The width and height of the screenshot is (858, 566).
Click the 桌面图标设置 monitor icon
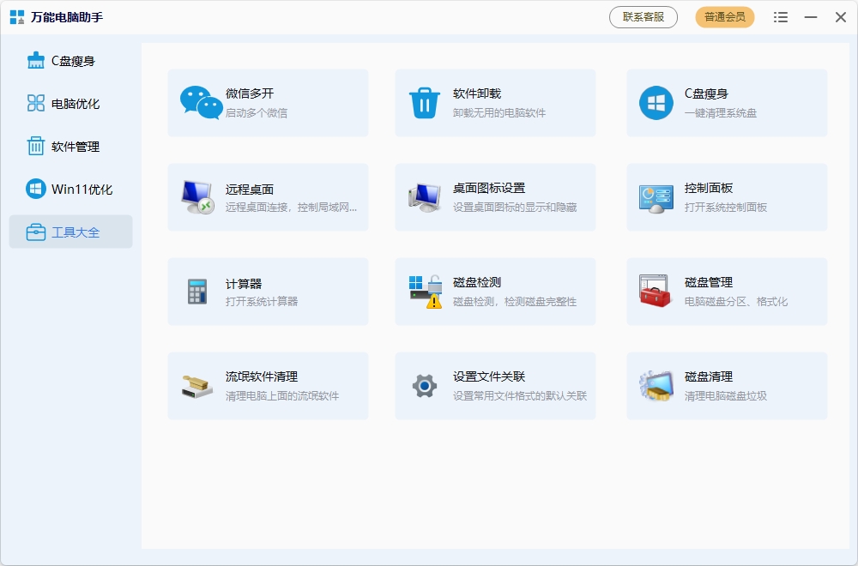(424, 197)
